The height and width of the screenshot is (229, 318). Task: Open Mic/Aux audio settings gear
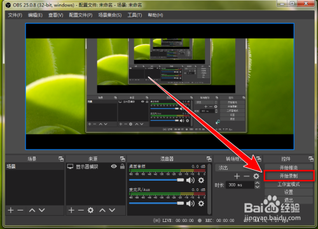[201, 204]
